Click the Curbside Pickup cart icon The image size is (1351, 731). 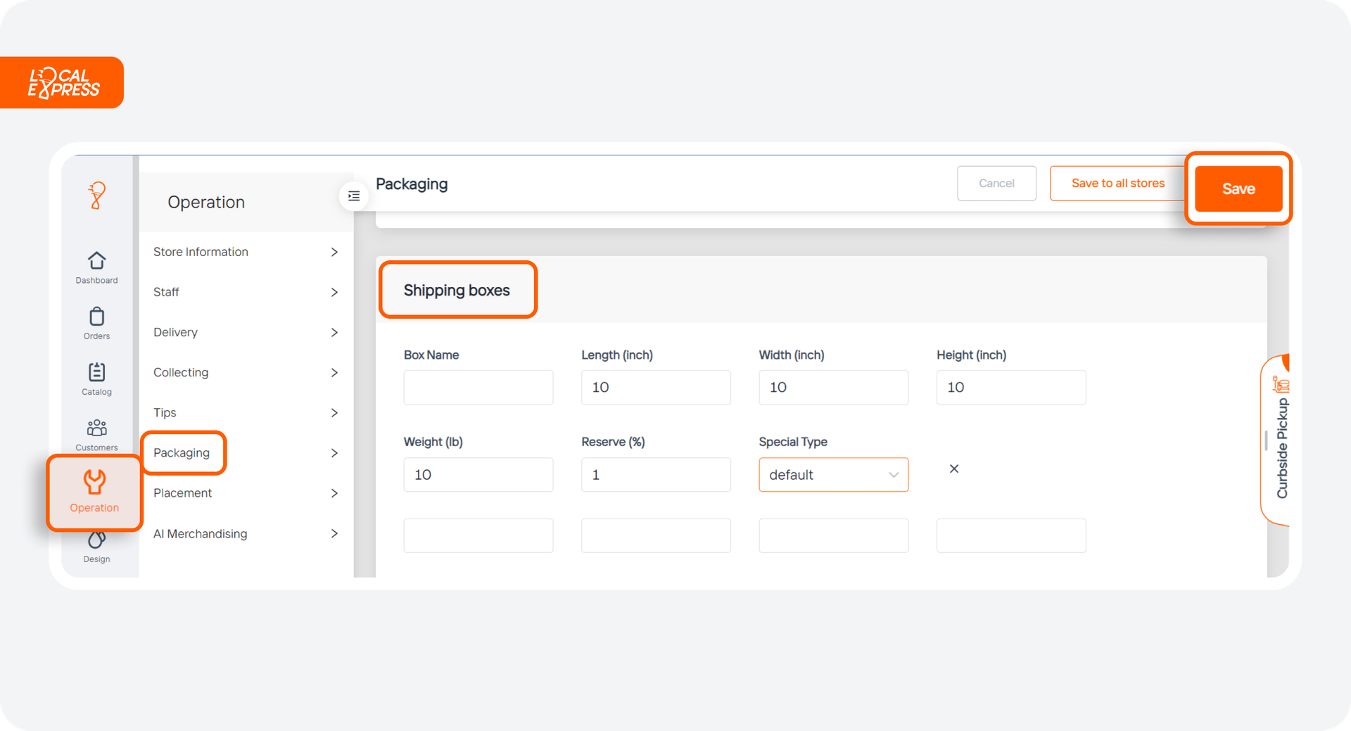pos(1282,384)
